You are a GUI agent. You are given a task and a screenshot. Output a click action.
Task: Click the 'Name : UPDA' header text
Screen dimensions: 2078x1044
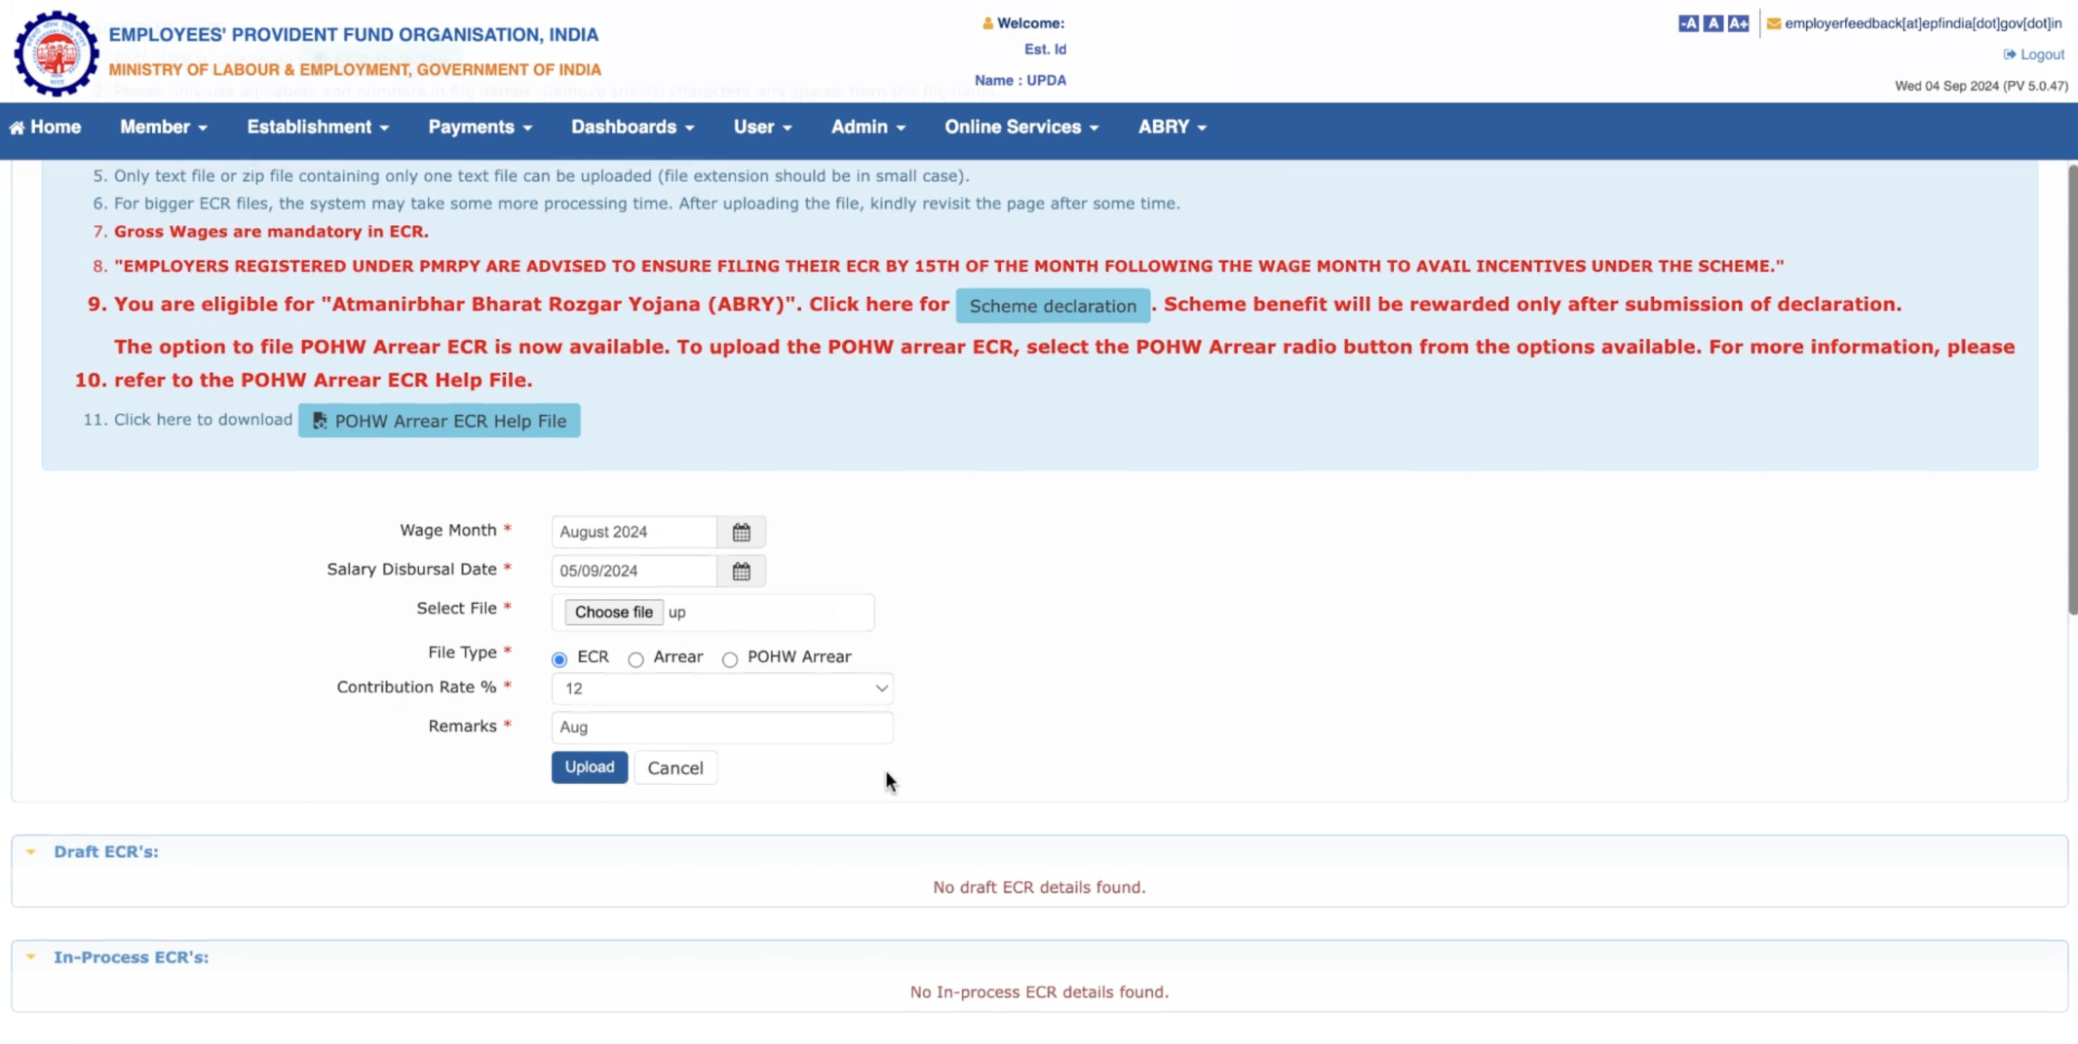pos(1020,81)
